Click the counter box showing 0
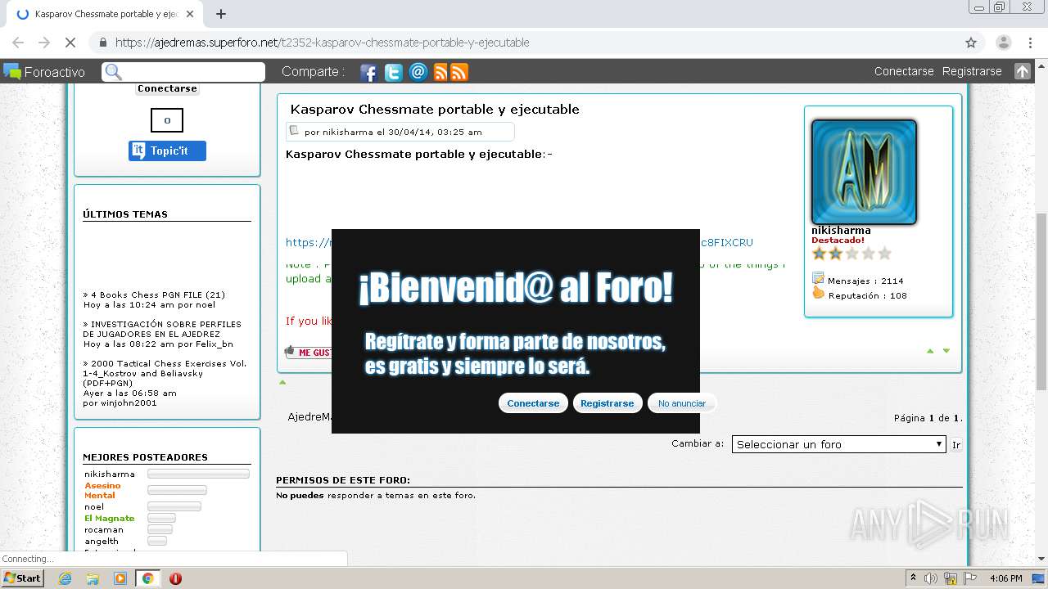 click(x=167, y=120)
